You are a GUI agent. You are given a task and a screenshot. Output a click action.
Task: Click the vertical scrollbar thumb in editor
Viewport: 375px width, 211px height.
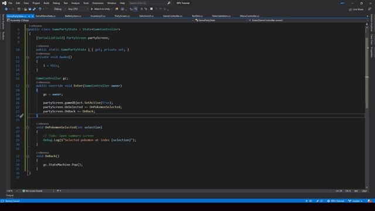click(367, 73)
